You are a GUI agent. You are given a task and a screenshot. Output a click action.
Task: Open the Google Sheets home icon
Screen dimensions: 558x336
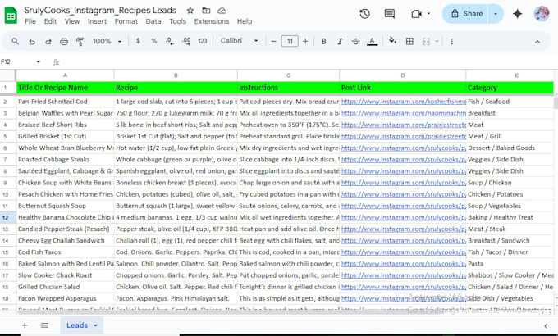click(11, 16)
